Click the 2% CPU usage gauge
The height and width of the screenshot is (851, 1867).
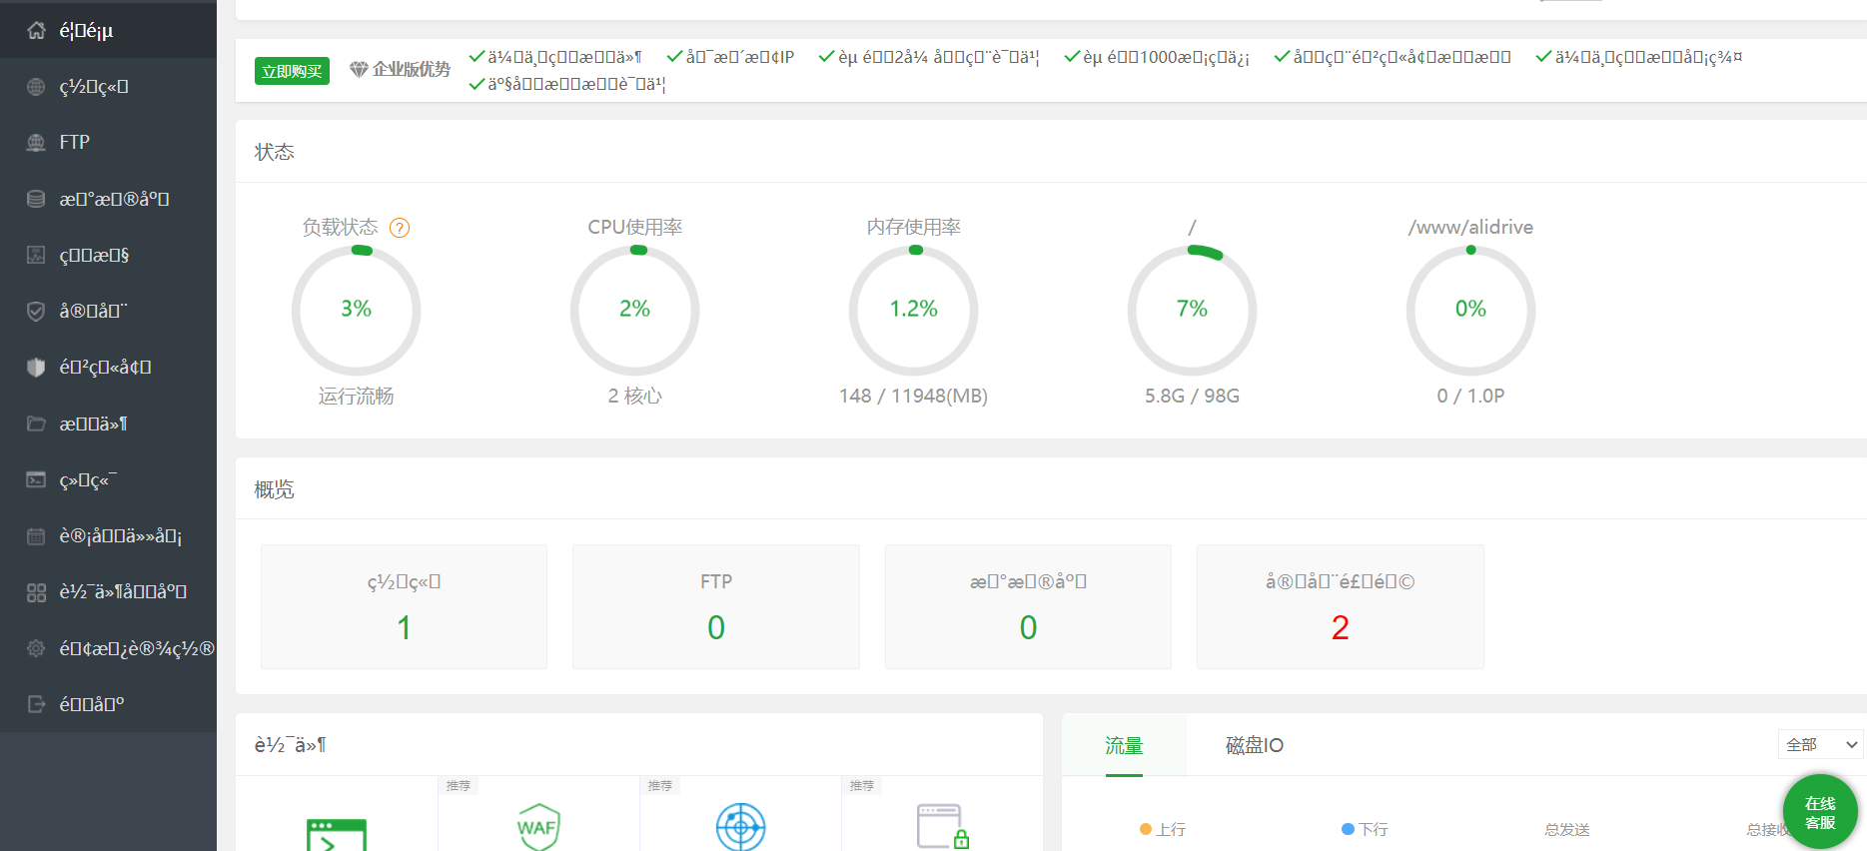coord(635,310)
